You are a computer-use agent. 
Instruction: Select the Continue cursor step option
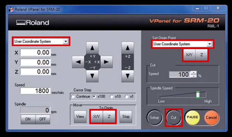coord(73,97)
